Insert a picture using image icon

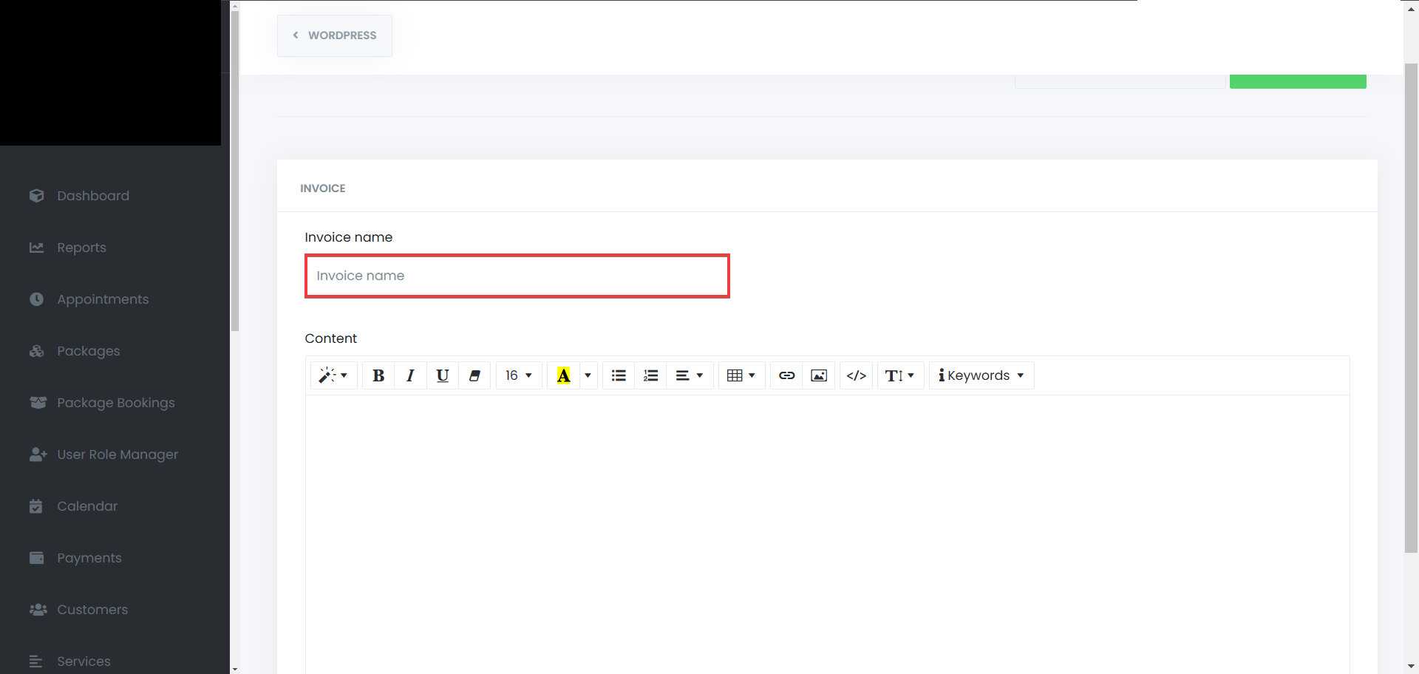click(819, 375)
